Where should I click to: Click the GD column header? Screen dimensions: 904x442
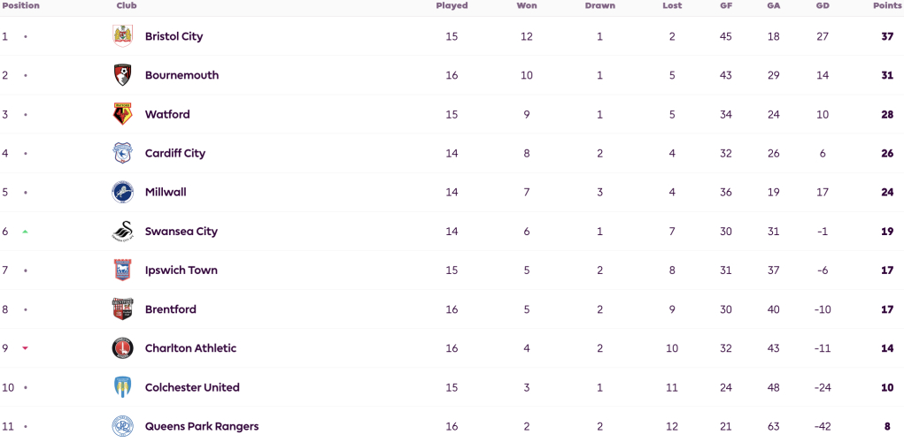pos(823,6)
